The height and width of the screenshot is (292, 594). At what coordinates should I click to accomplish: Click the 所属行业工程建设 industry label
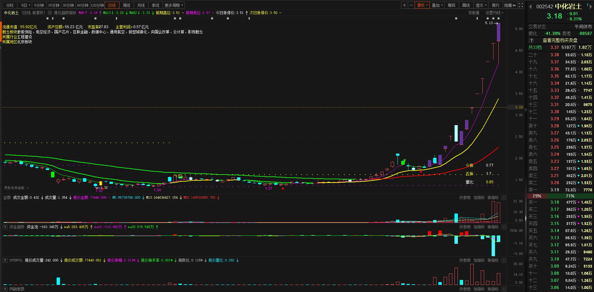17,37
